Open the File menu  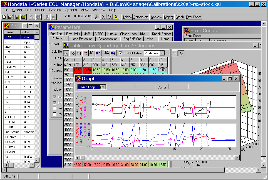click(x=5, y=10)
